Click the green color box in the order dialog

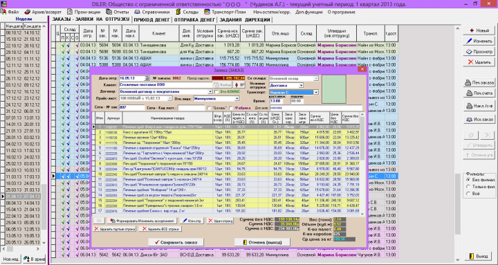click(x=334, y=89)
